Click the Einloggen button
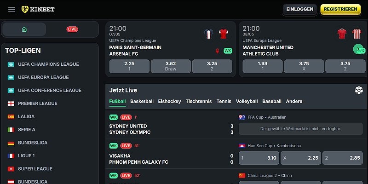The width and height of the screenshot is (368, 184). (300, 9)
